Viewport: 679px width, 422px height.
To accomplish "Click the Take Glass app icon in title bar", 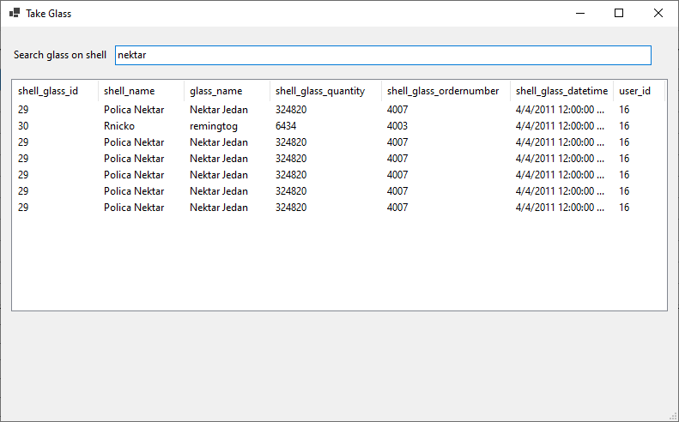I will point(14,13).
